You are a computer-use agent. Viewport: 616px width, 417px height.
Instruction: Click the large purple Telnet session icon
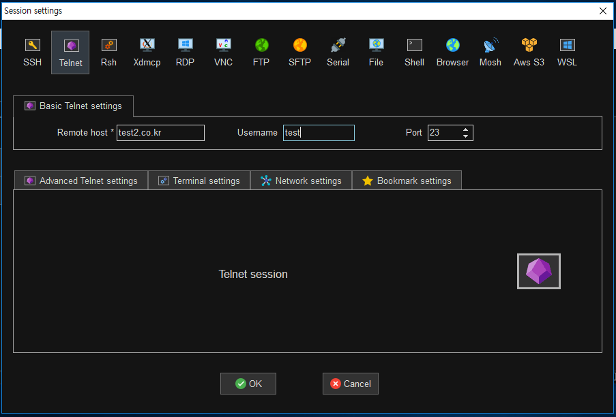pos(539,271)
